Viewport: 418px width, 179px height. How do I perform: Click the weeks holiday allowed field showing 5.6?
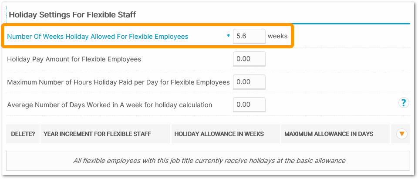(x=249, y=37)
